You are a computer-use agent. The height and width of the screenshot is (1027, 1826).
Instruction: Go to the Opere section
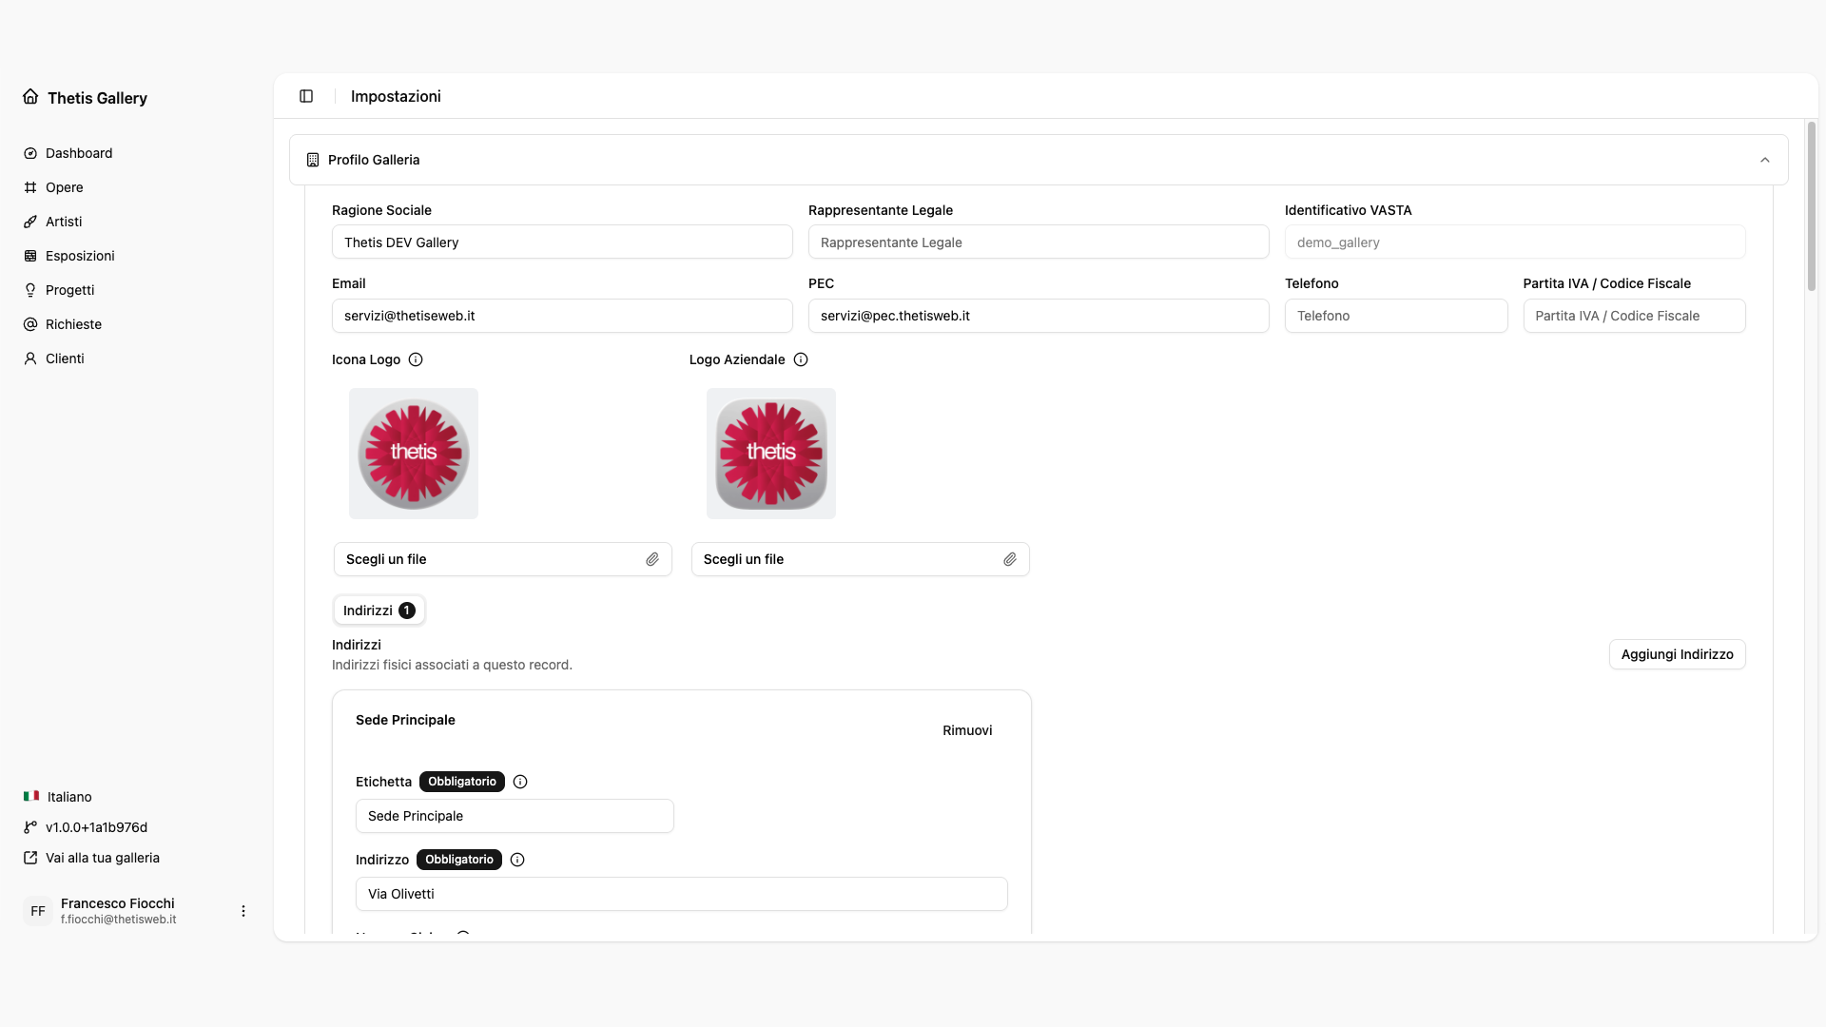(x=136, y=187)
